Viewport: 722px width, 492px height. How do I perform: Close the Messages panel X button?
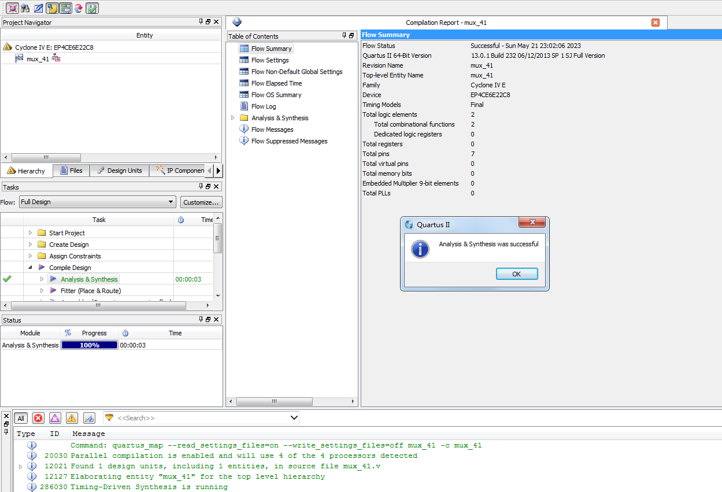(x=6, y=416)
